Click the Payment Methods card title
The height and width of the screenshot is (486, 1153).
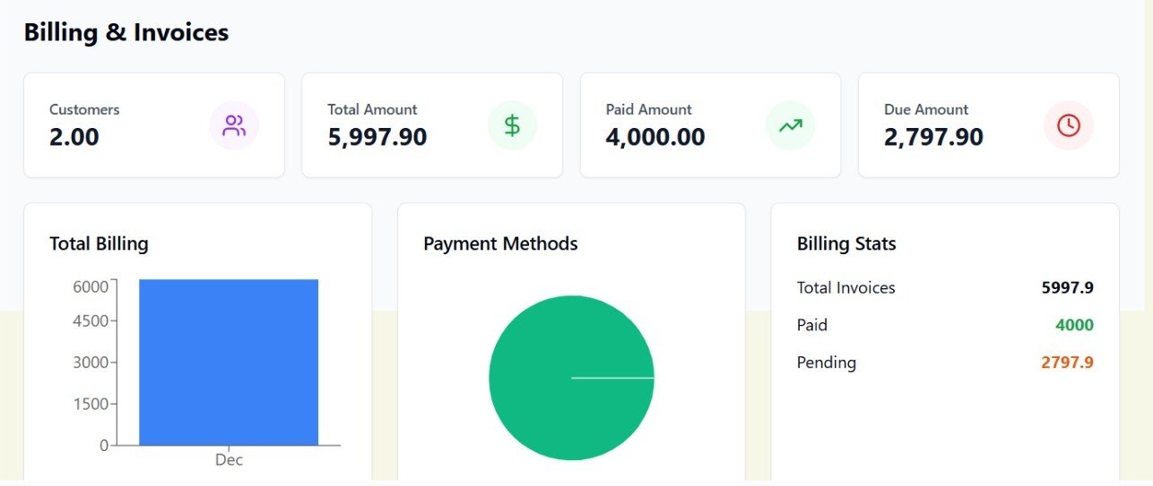pyautogui.click(x=500, y=243)
